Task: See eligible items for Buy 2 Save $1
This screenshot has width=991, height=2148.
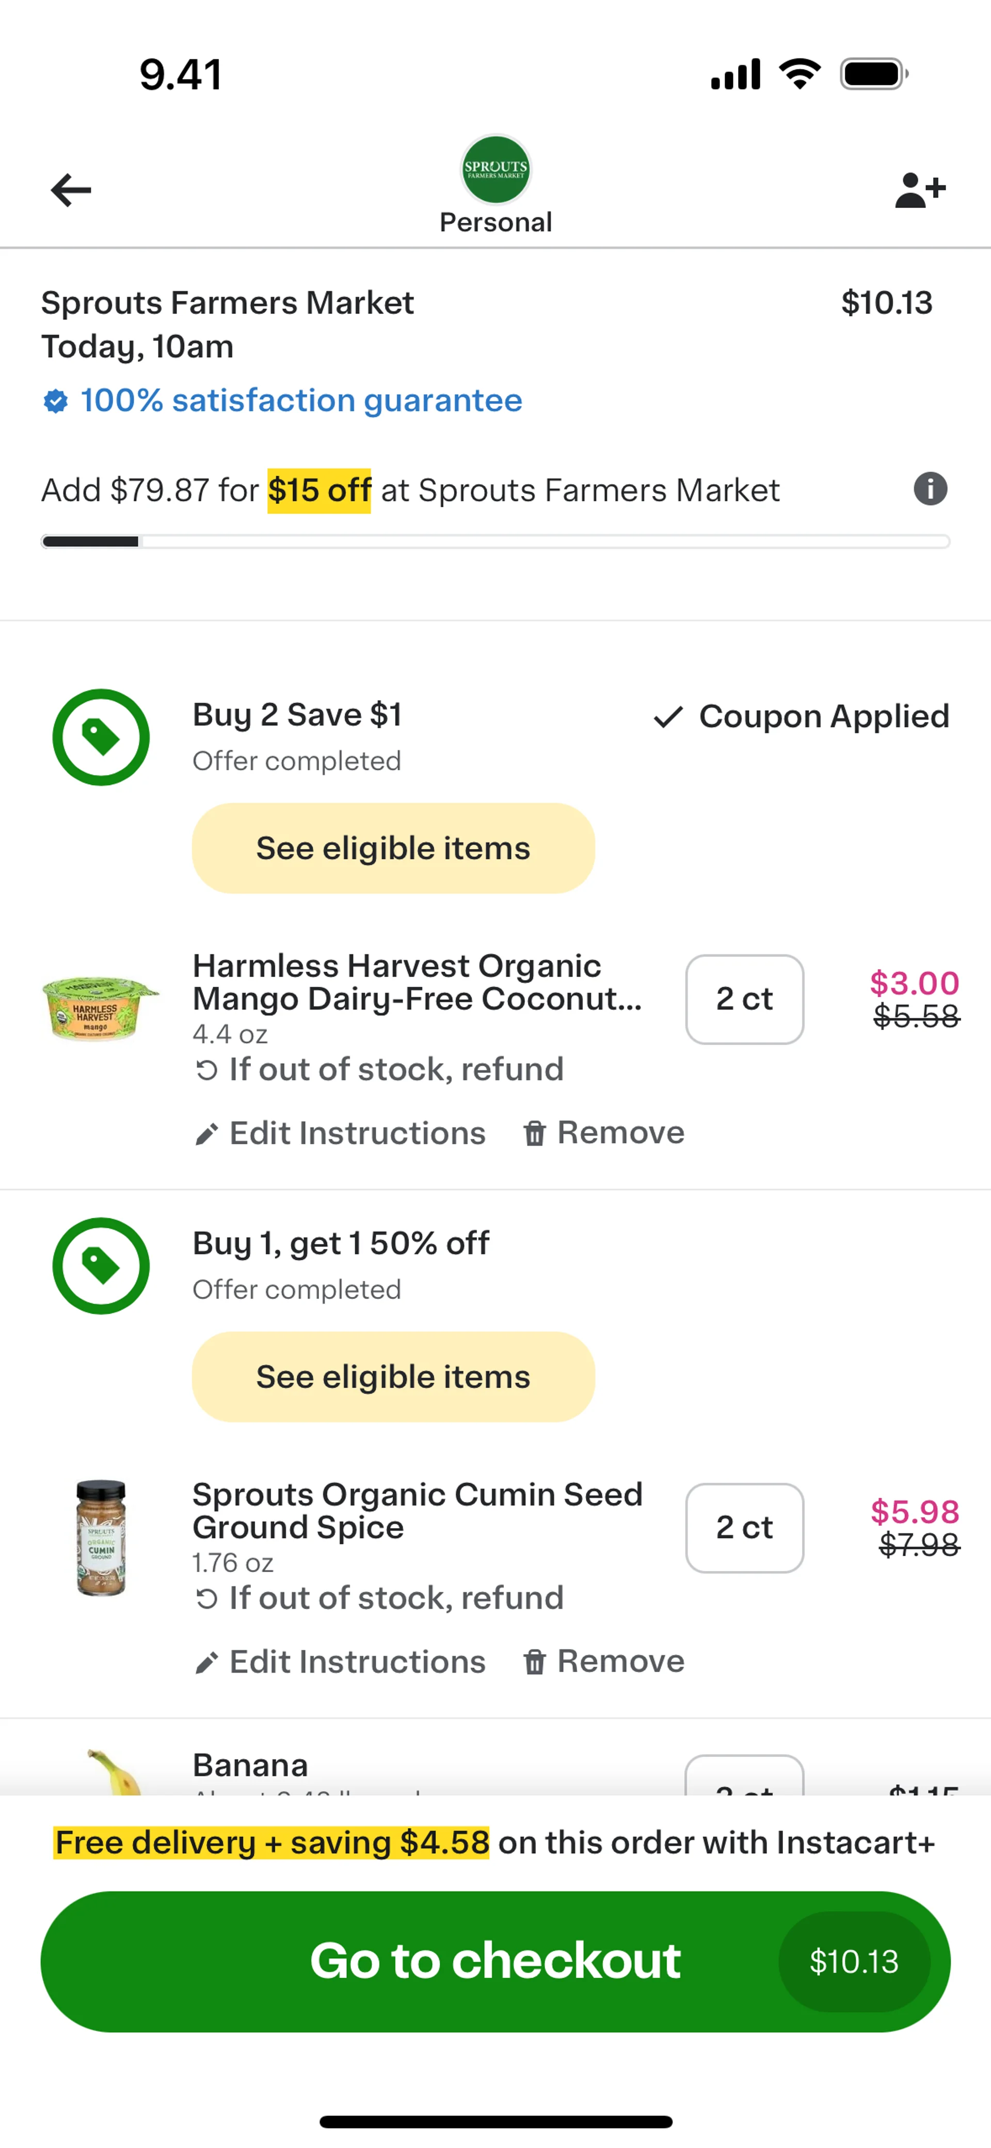Action: pyautogui.click(x=393, y=848)
